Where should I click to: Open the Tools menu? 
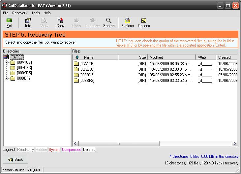click(36, 13)
